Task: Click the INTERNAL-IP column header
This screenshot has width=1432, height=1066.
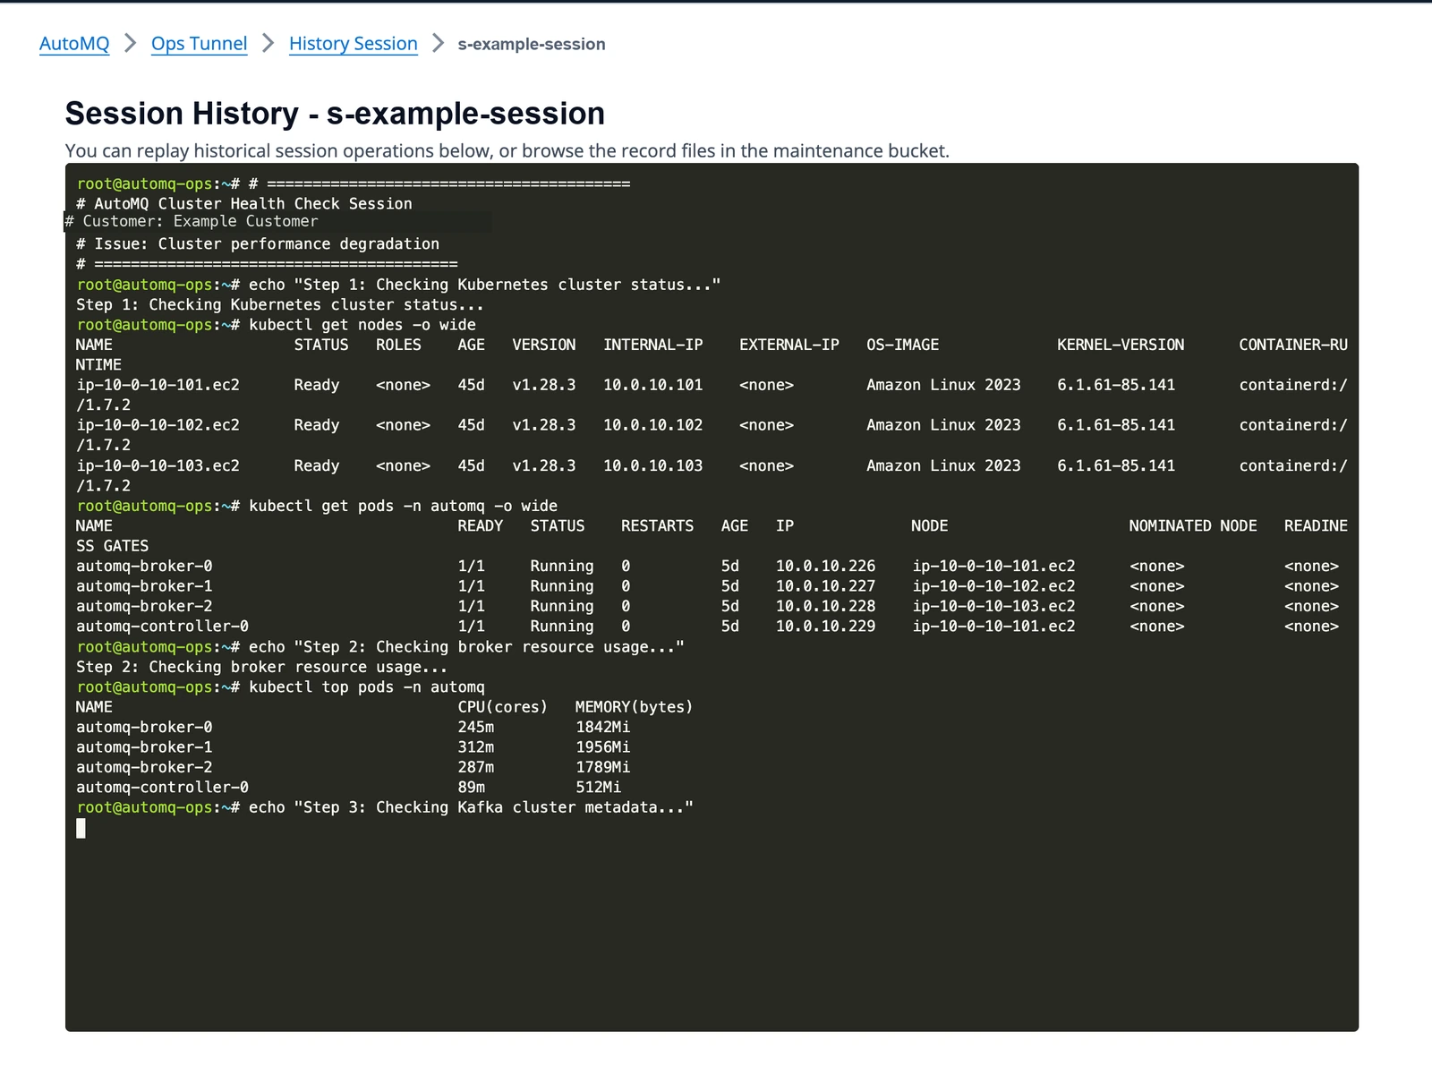Action: tap(653, 345)
